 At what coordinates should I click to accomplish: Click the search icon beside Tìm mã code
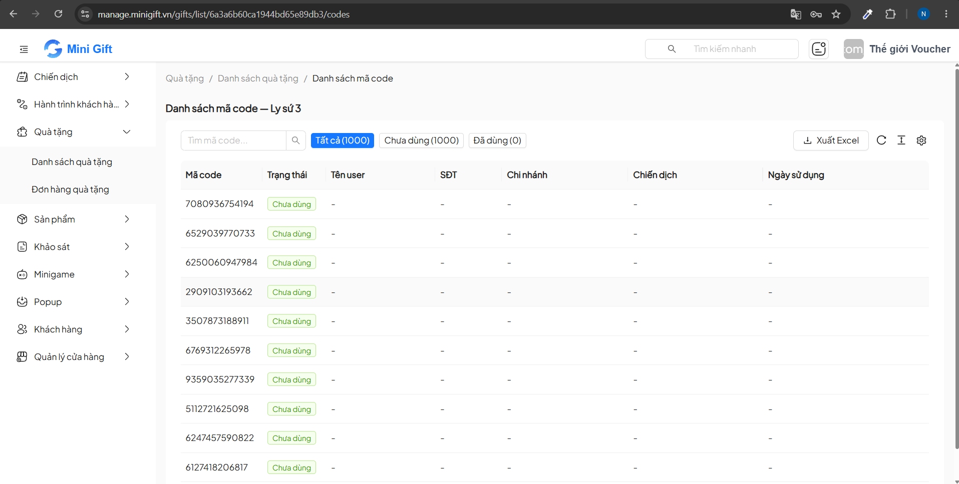tap(295, 140)
